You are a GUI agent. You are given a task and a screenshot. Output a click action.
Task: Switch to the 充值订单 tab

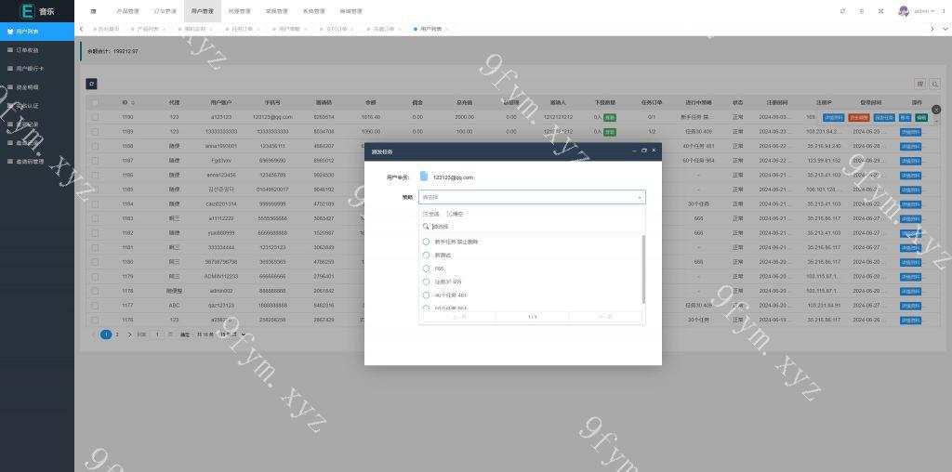[x=383, y=29]
